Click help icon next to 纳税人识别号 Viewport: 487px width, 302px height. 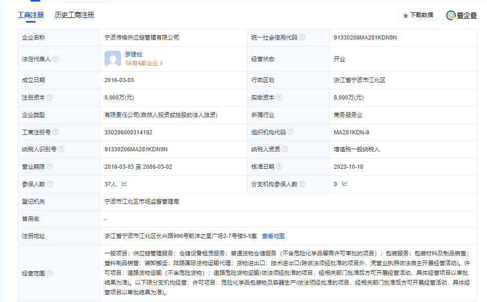(61, 149)
